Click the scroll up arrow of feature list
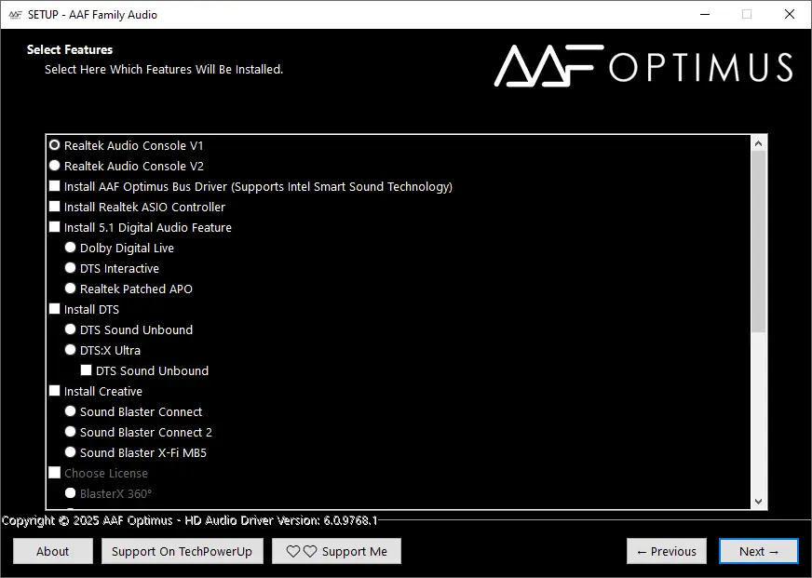The image size is (812, 578). click(x=759, y=143)
